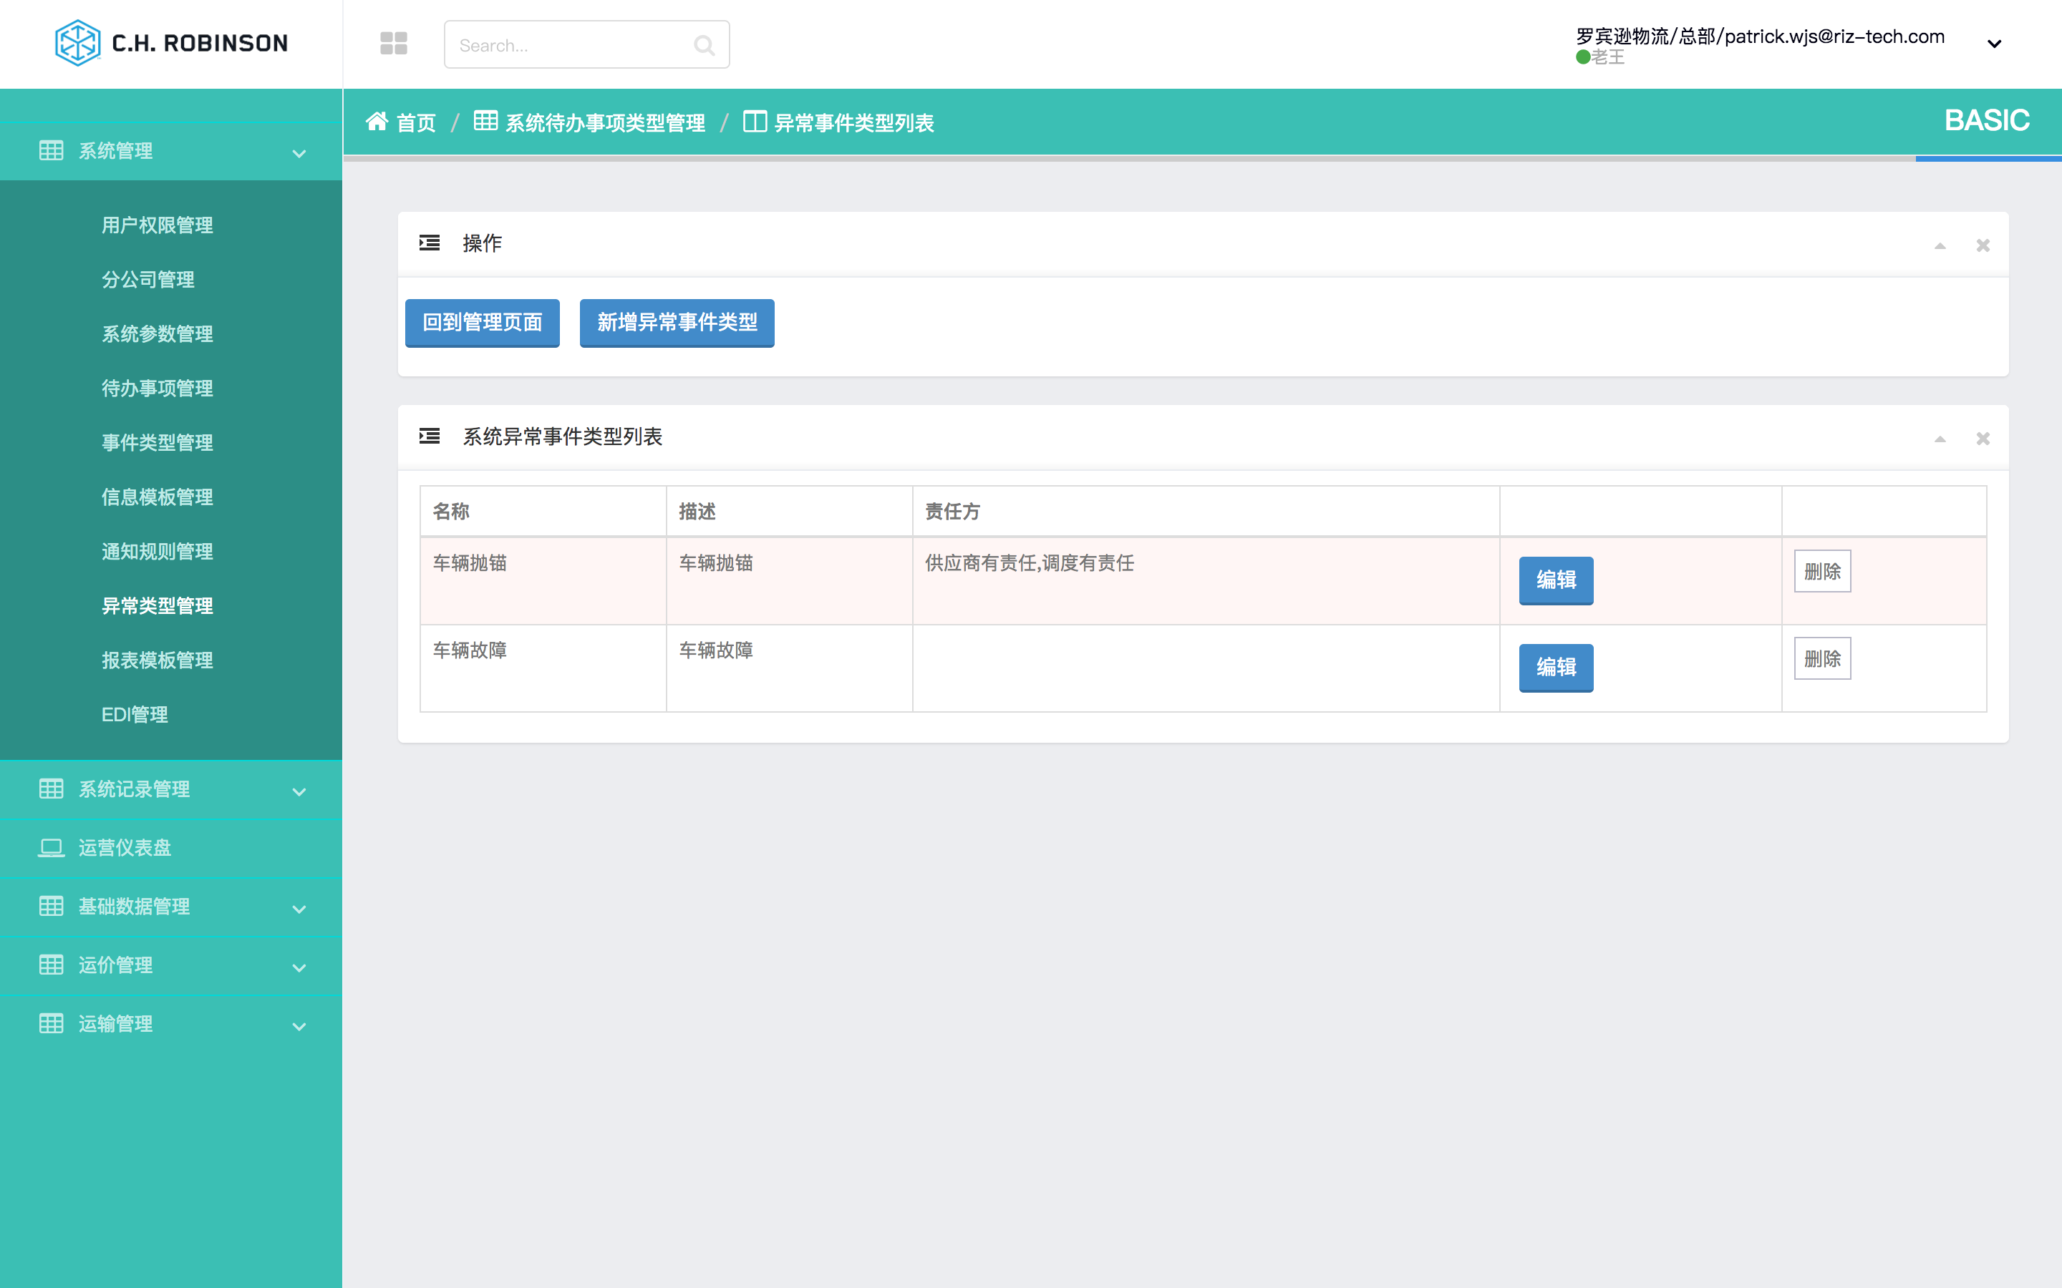Expand the 基础数据管理 section chevron
Screen dimensions: 2062x1288
pos(299,909)
